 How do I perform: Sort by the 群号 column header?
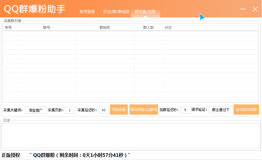[47, 28]
